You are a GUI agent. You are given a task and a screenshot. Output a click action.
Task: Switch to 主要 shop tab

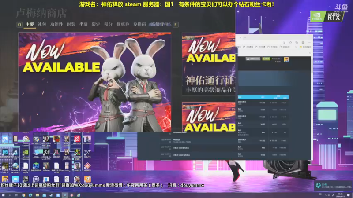[30, 25]
